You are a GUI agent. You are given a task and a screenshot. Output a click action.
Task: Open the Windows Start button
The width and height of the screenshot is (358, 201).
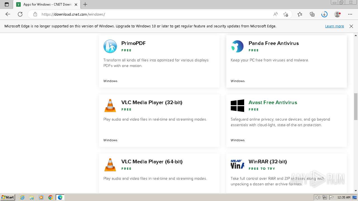[x=8, y=197]
